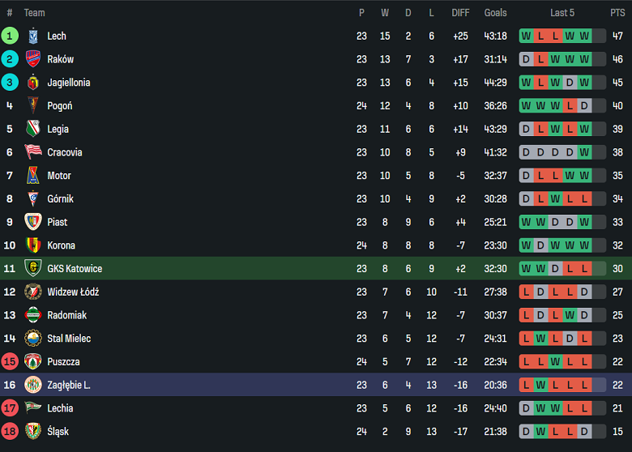Click the GKS Katowice team logo
The image size is (632, 452).
point(33,268)
